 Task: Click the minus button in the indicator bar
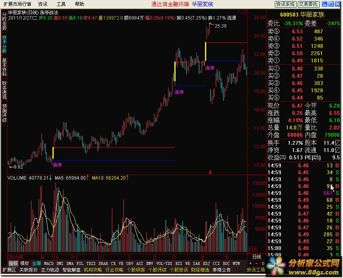pos(257,263)
